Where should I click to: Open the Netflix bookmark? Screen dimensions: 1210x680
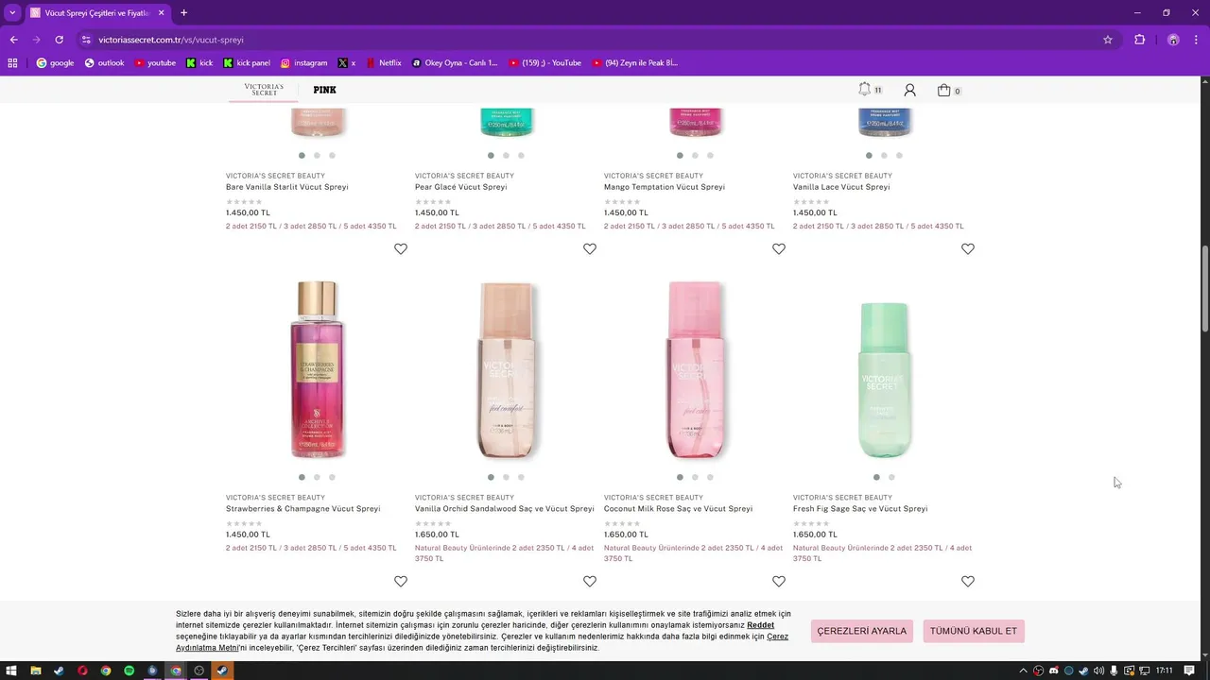pos(383,63)
